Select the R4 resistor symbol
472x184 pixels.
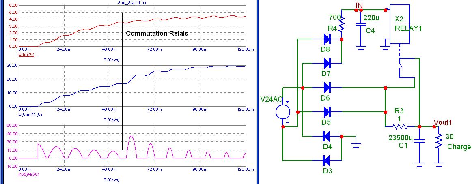pyautogui.click(x=342, y=25)
